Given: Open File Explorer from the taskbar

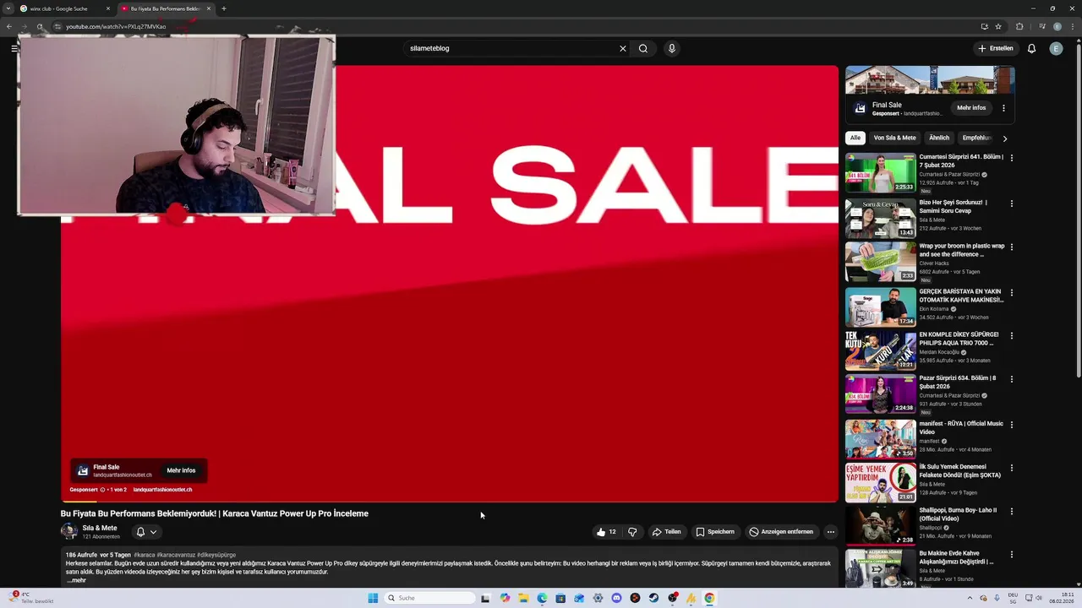Looking at the screenshot, I should click(x=523, y=598).
